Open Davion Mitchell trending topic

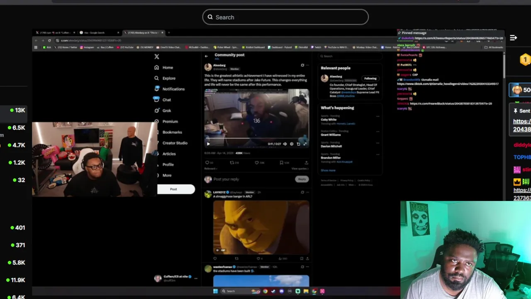pyautogui.click(x=331, y=146)
